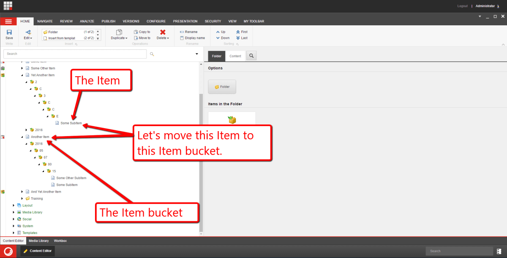This screenshot has width=507, height=258.
Task: Click the Move to operation
Action: 142,38
